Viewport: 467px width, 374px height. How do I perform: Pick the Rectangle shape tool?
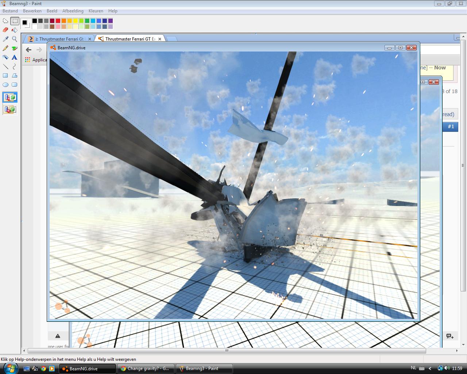click(5, 76)
